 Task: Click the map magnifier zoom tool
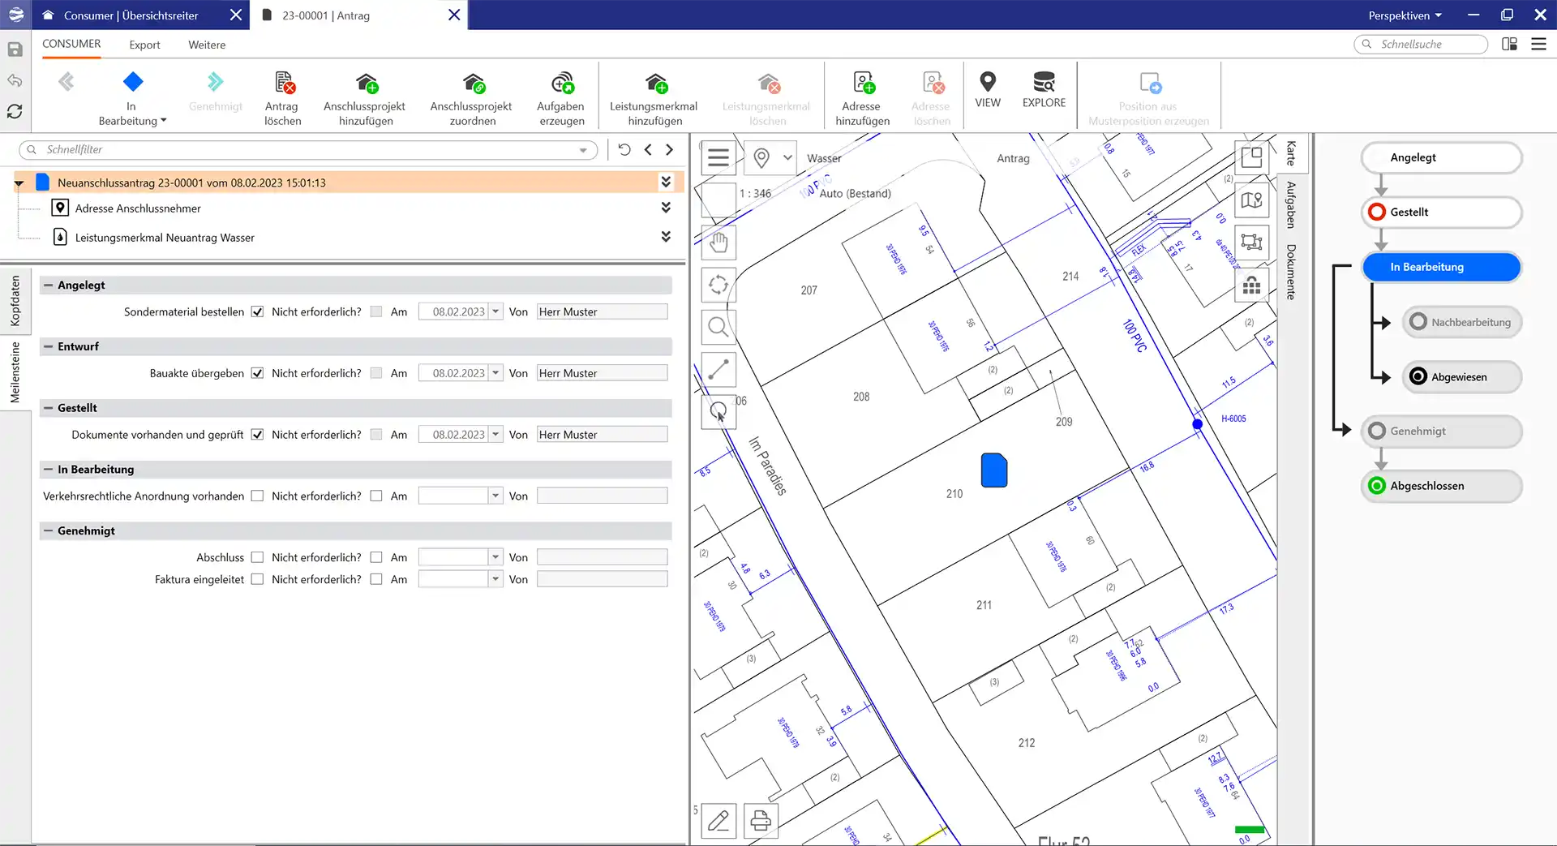click(x=718, y=327)
